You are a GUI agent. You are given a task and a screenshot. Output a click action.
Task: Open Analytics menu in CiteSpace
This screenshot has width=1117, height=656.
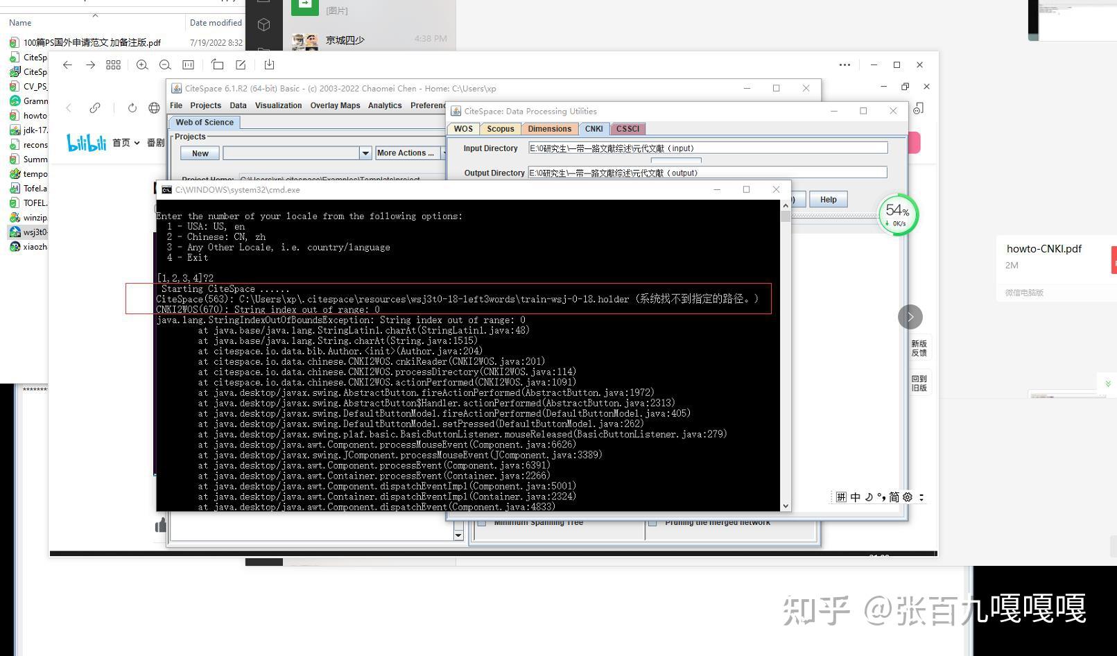click(x=385, y=105)
